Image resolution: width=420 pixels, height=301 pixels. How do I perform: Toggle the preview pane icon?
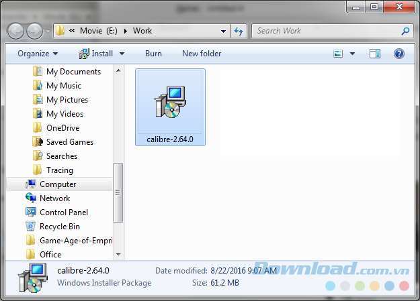(x=375, y=54)
